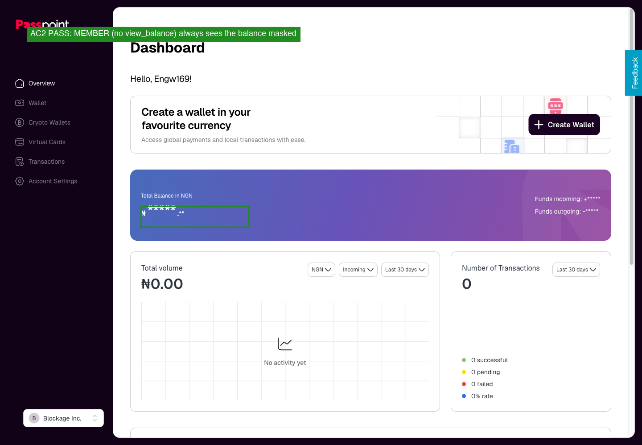Click the page vertical scrollbar
This screenshot has width=642, height=445.
(x=631, y=137)
